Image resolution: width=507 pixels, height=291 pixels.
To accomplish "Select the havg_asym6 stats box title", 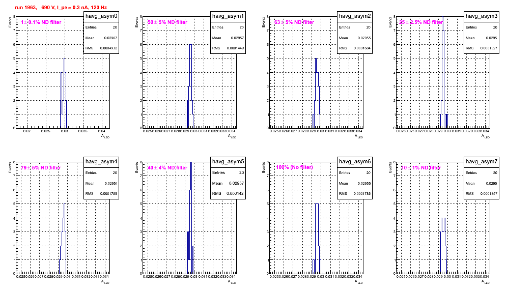I will tap(355, 162).
